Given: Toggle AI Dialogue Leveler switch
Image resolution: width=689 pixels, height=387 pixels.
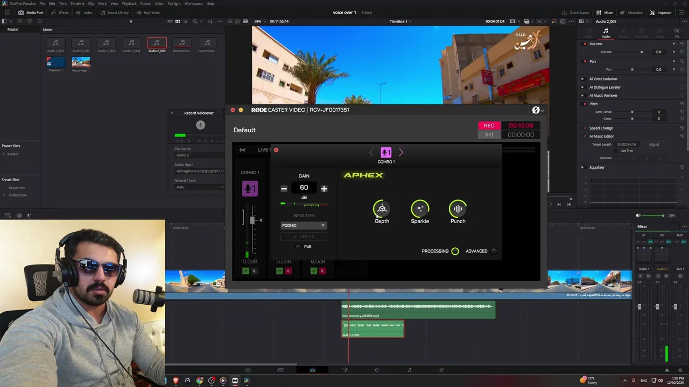Looking at the screenshot, I should [x=582, y=87].
